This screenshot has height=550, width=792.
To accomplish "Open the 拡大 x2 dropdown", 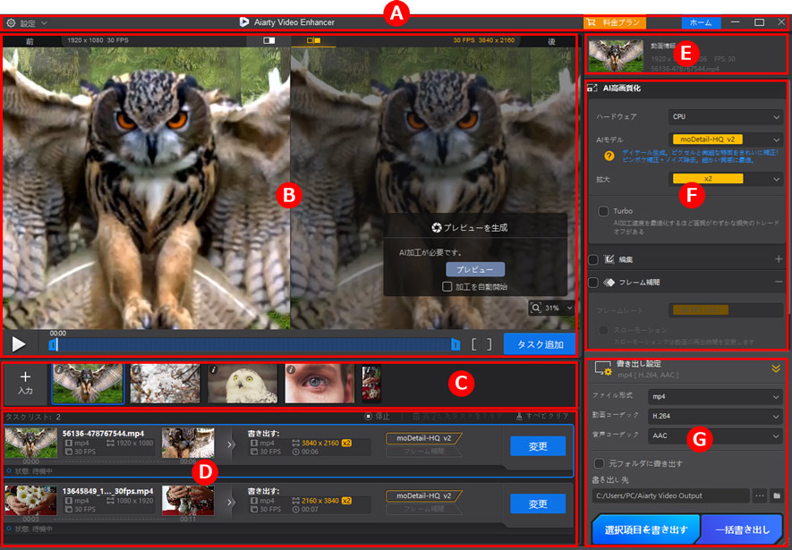I will point(725,179).
